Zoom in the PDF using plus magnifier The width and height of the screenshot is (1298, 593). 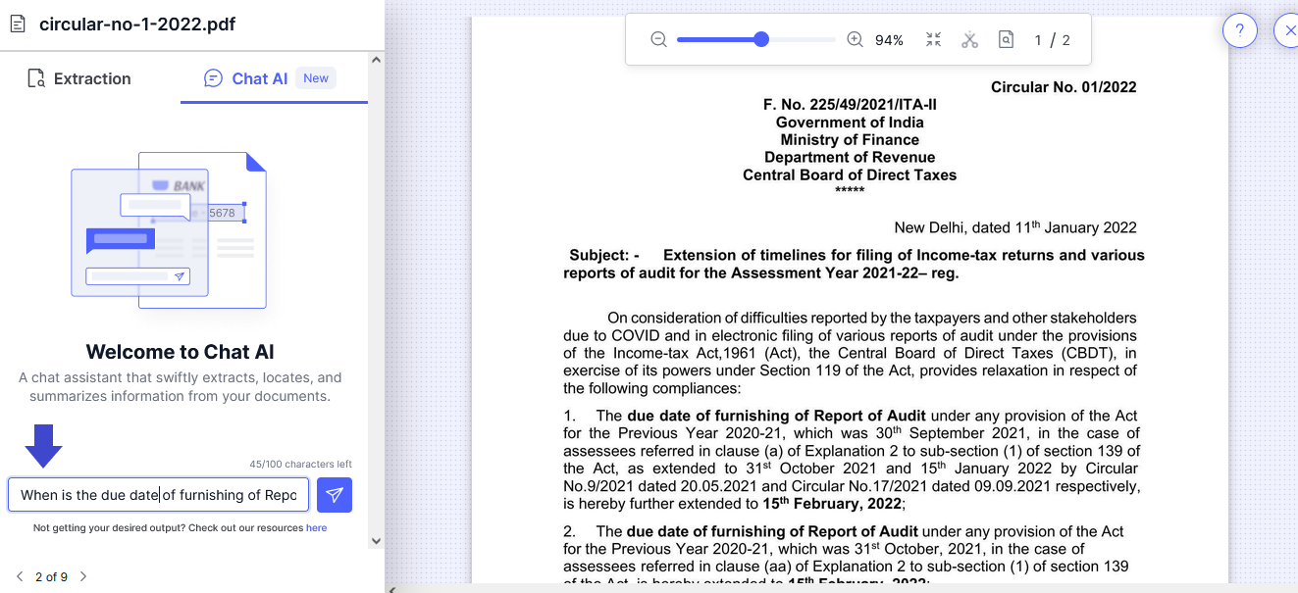click(855, 39)
